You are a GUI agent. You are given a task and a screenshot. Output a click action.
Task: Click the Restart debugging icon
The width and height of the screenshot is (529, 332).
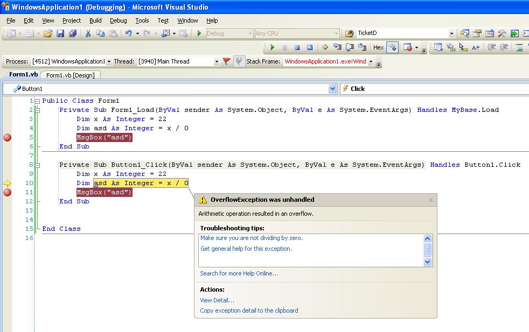click(x=309, y=47)
